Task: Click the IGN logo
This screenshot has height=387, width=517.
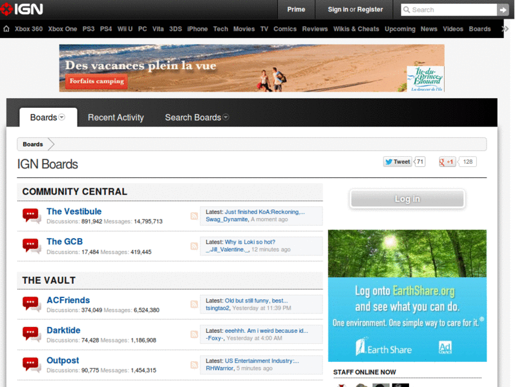Action: [22, 9]
